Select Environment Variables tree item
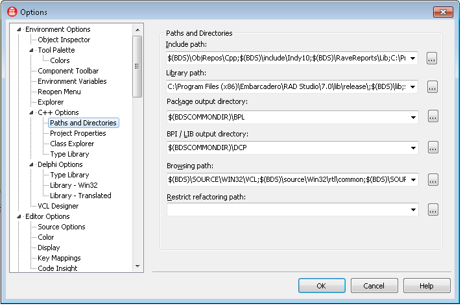This screenshot has height=306, width=463. (x=72, y=82)
